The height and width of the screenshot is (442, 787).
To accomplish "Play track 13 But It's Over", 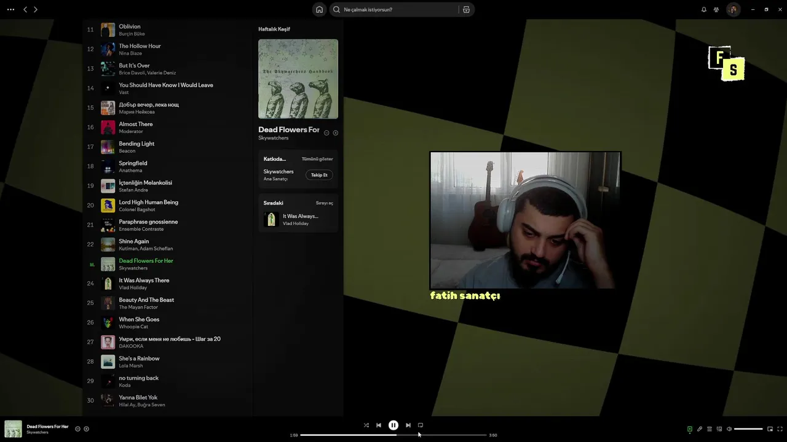I will coord(166,69).
